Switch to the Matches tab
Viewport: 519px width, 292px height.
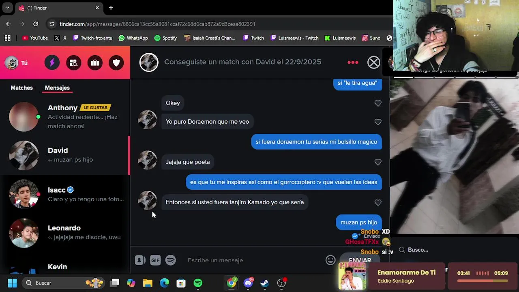coord(21,88)
